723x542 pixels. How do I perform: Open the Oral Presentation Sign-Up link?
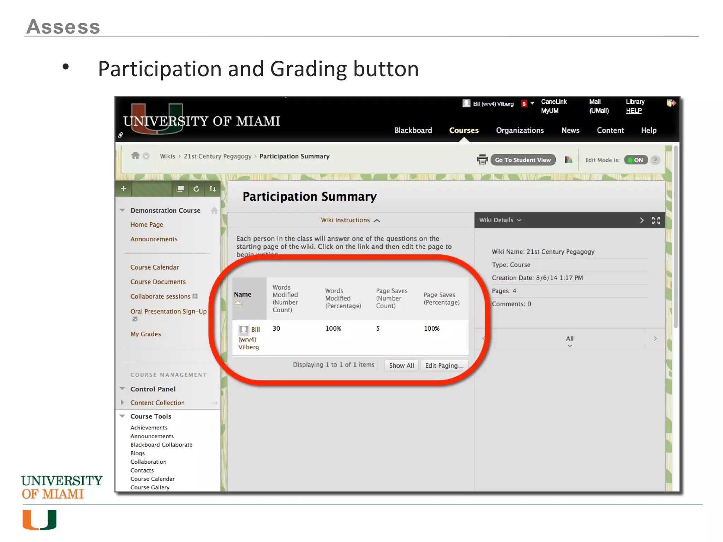coord(168,312)
